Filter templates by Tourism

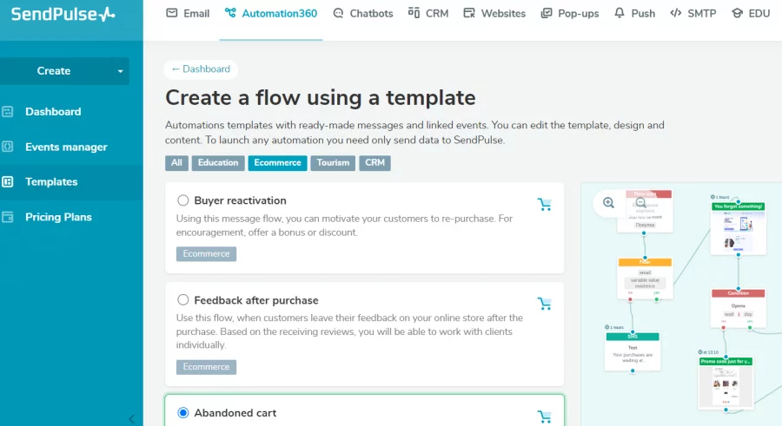pos(333,163)
